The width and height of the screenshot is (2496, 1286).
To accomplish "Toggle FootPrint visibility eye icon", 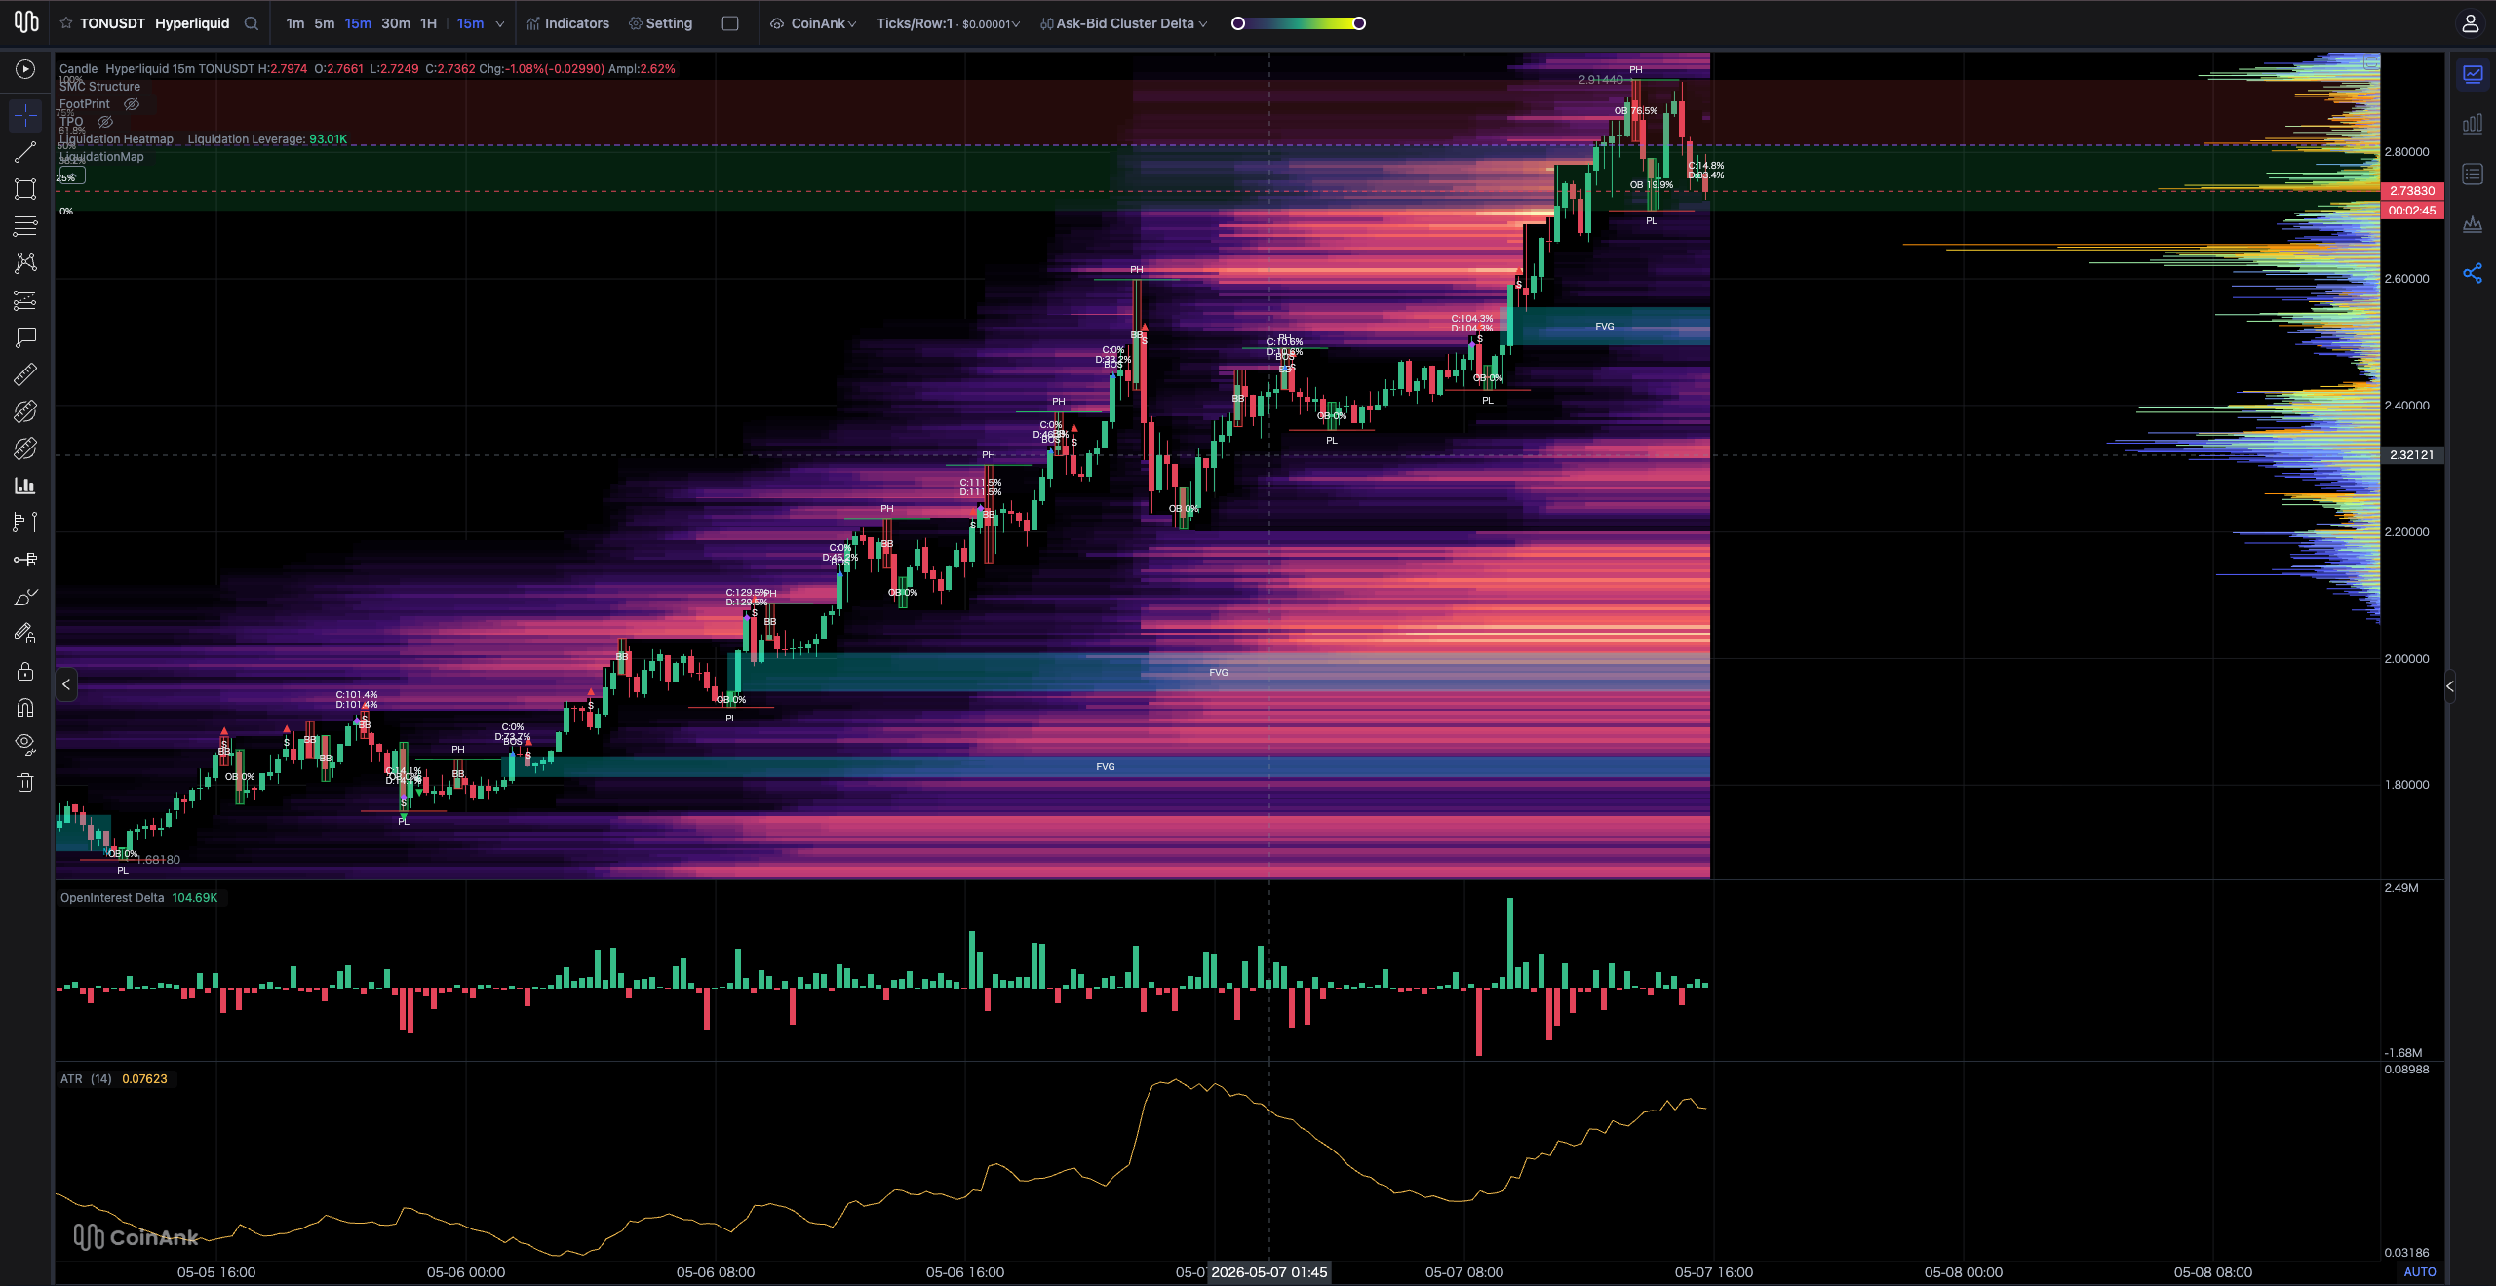I will click(x=132, y=104).
